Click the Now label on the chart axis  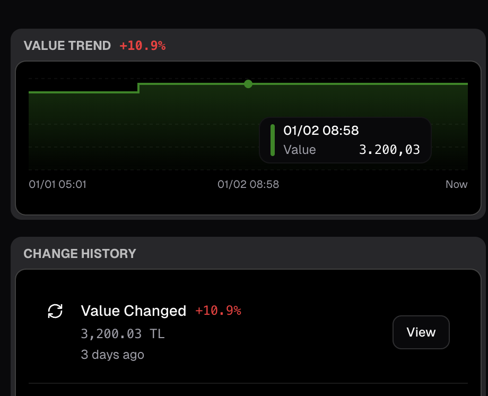click(x=456, y=184)
